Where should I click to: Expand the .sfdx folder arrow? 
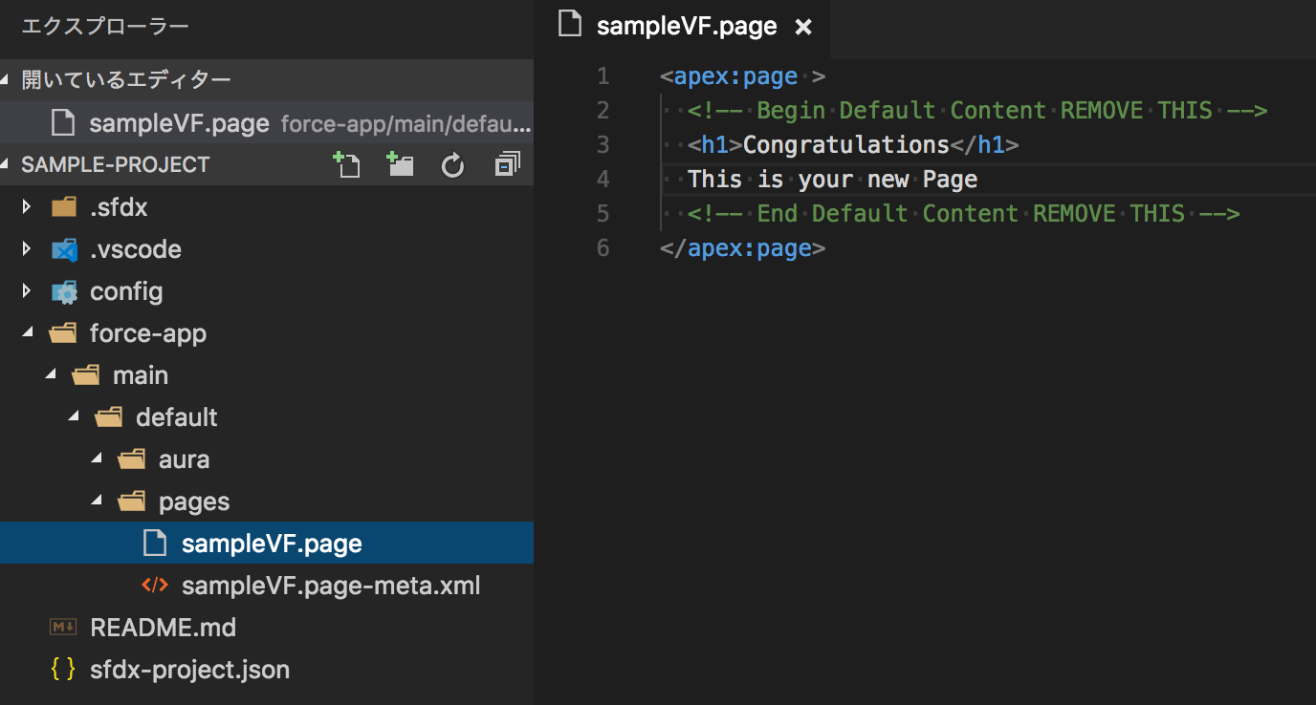27,207
